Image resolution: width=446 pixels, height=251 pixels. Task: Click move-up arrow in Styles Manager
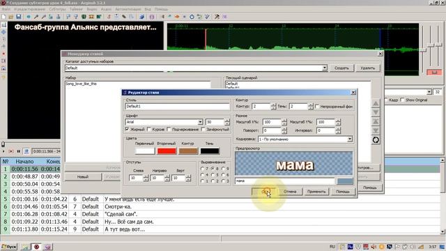tap(376, 104)
